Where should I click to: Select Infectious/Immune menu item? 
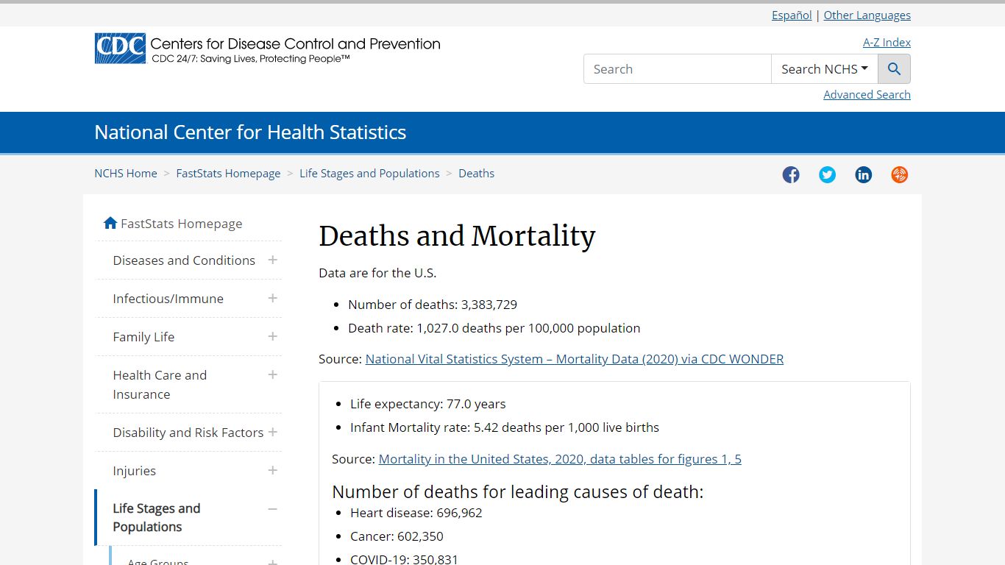tap(168, 299)
